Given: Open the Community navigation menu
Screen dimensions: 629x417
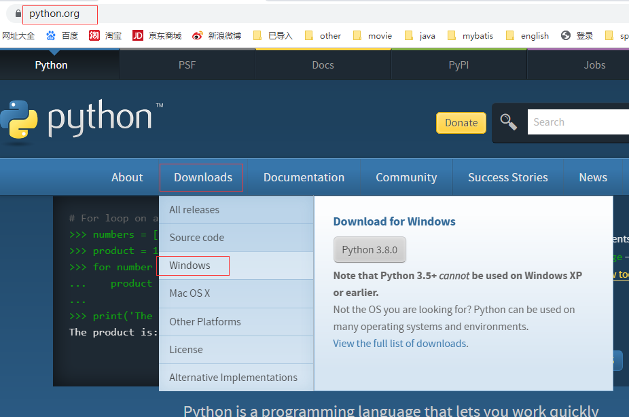Looking at the screenshot, I should click(406, 177).
